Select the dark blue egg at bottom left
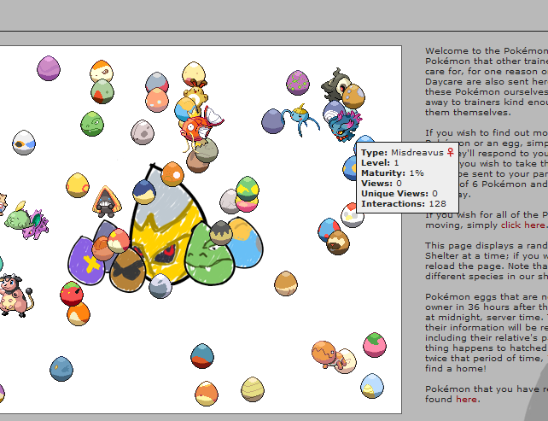548x421 pixels. pos(61,369)
